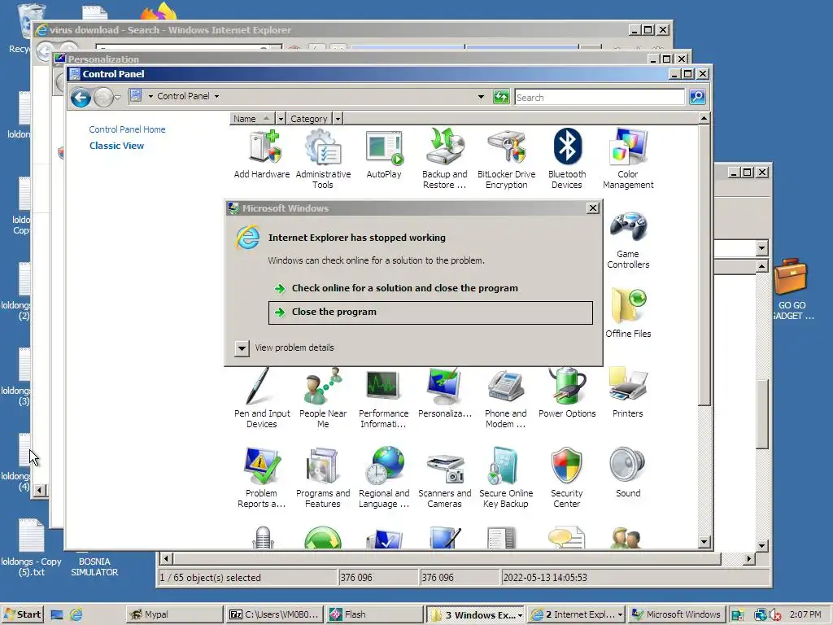
Task: Click the Start button
Action: click(22, 614)
